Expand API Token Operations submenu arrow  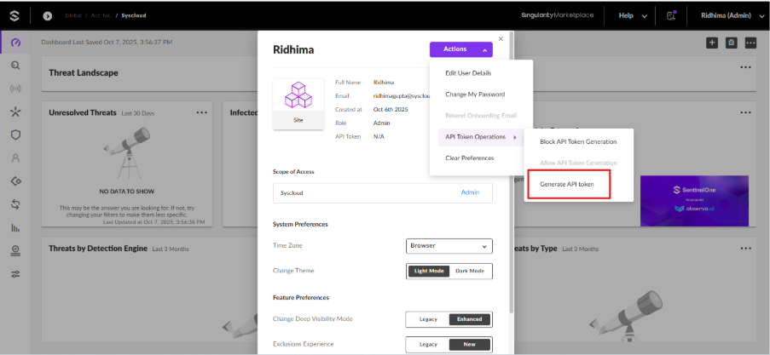coord(515,137)
